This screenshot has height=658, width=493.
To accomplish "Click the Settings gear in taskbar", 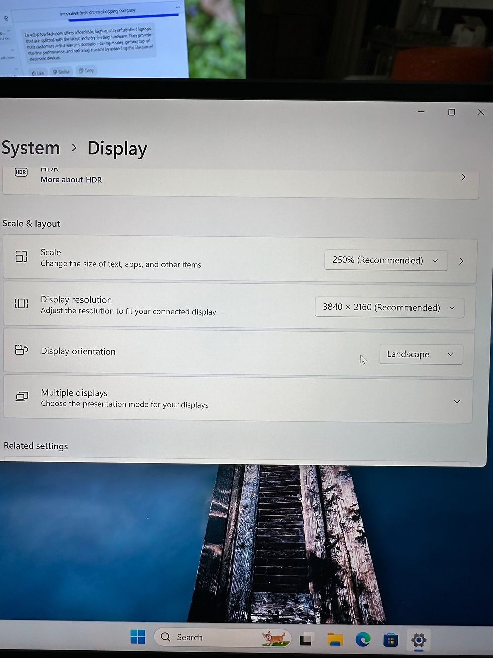I will click(x=419, y=640).
